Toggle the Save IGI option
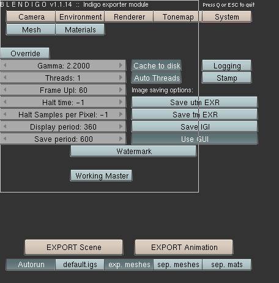This screenshot has height=283, width=279. pos(195,127)
